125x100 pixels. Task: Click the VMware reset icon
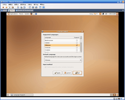[x=13, y=7]
